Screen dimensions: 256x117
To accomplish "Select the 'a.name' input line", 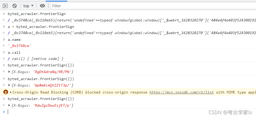I will [x=14, y=40].
